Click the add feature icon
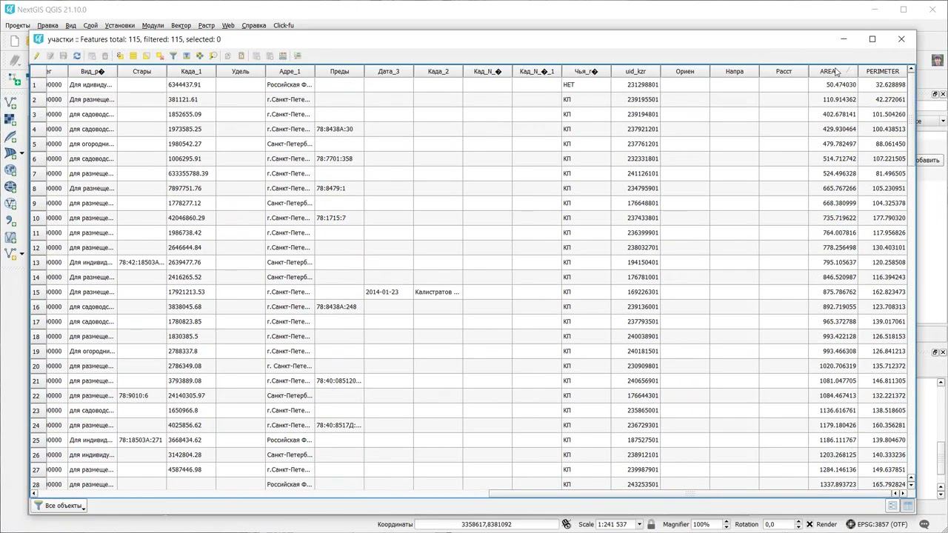The image size is (948, 533). click(x=92, y=56)
